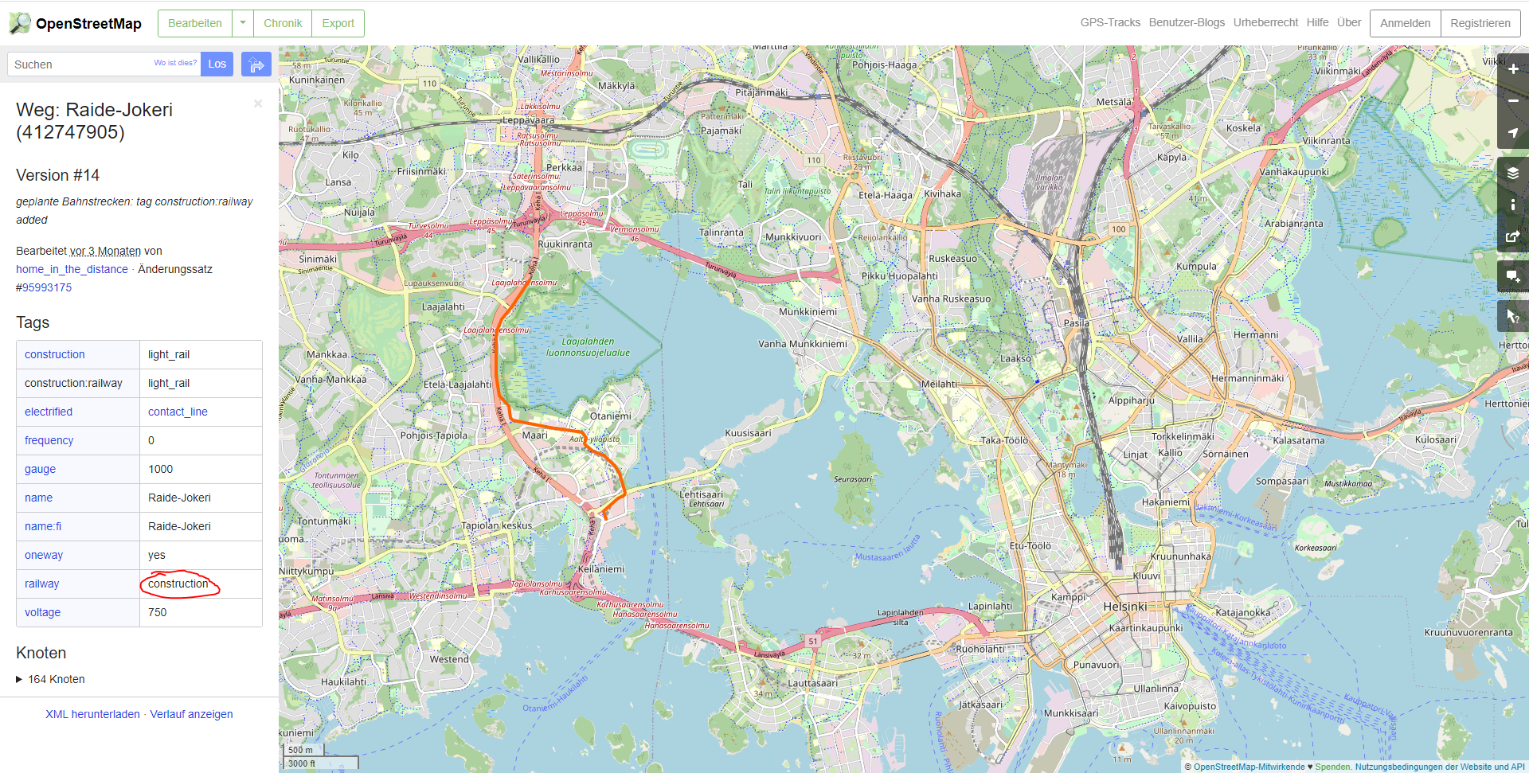Screen dimensions: 1529x773
Task: Zoom out with the minus map control
Action: [x=1513, y=101]
